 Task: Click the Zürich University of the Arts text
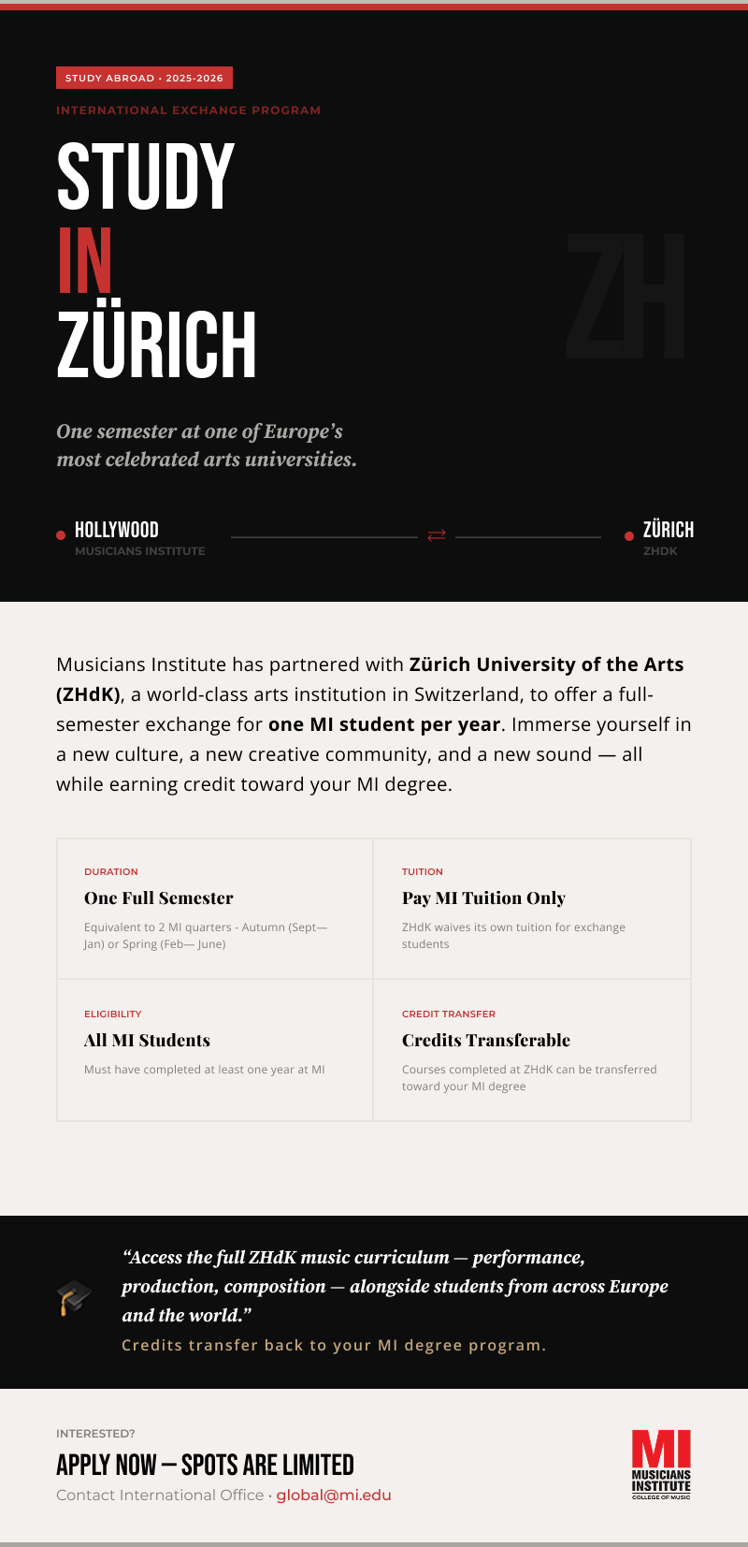[x=546, y=664]
